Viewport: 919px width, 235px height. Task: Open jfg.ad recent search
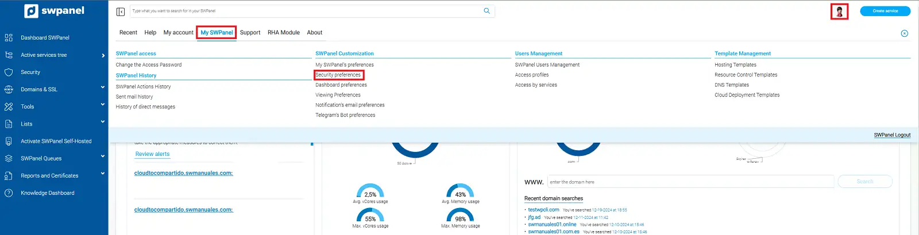534,217
